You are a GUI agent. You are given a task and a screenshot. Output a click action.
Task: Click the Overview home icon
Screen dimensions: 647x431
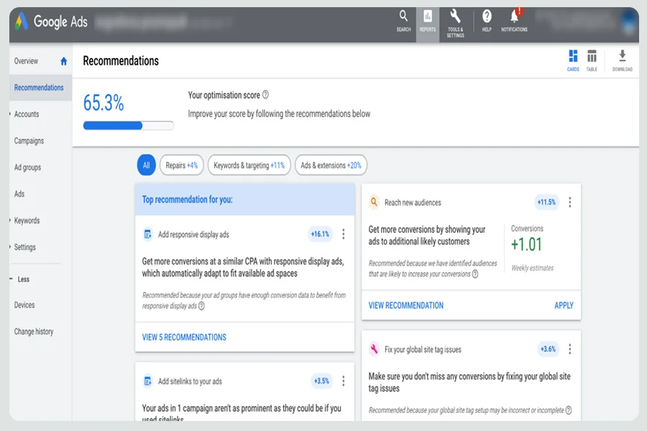point(63,61)
